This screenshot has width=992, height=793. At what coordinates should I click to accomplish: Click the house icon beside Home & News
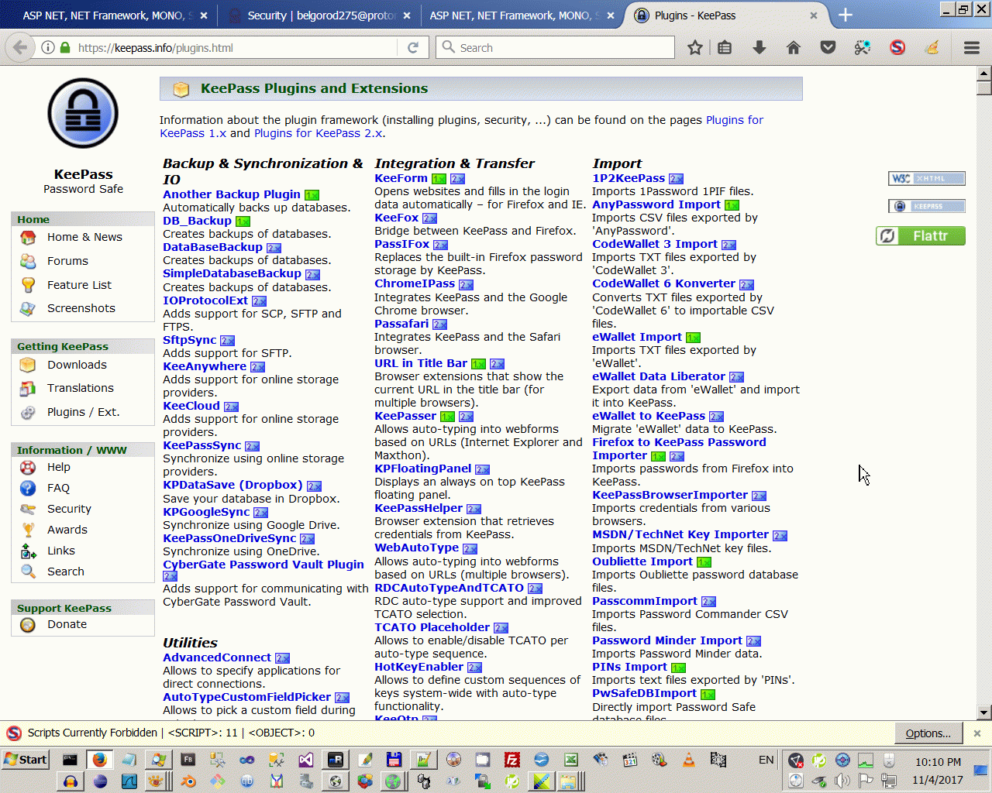tap(28, 238)
